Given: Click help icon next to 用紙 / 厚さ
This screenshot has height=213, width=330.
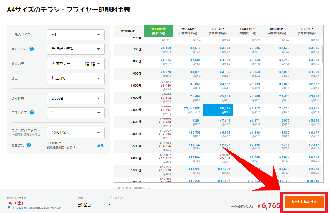Looking at the screenshot, I should tap(32, 49).
